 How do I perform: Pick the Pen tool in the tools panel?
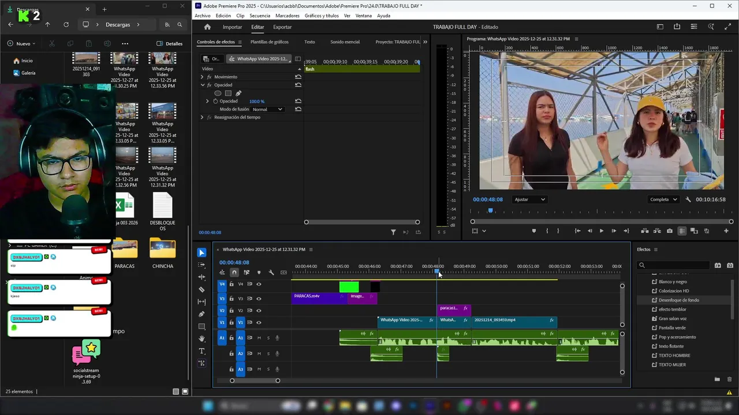coord(201,314)
